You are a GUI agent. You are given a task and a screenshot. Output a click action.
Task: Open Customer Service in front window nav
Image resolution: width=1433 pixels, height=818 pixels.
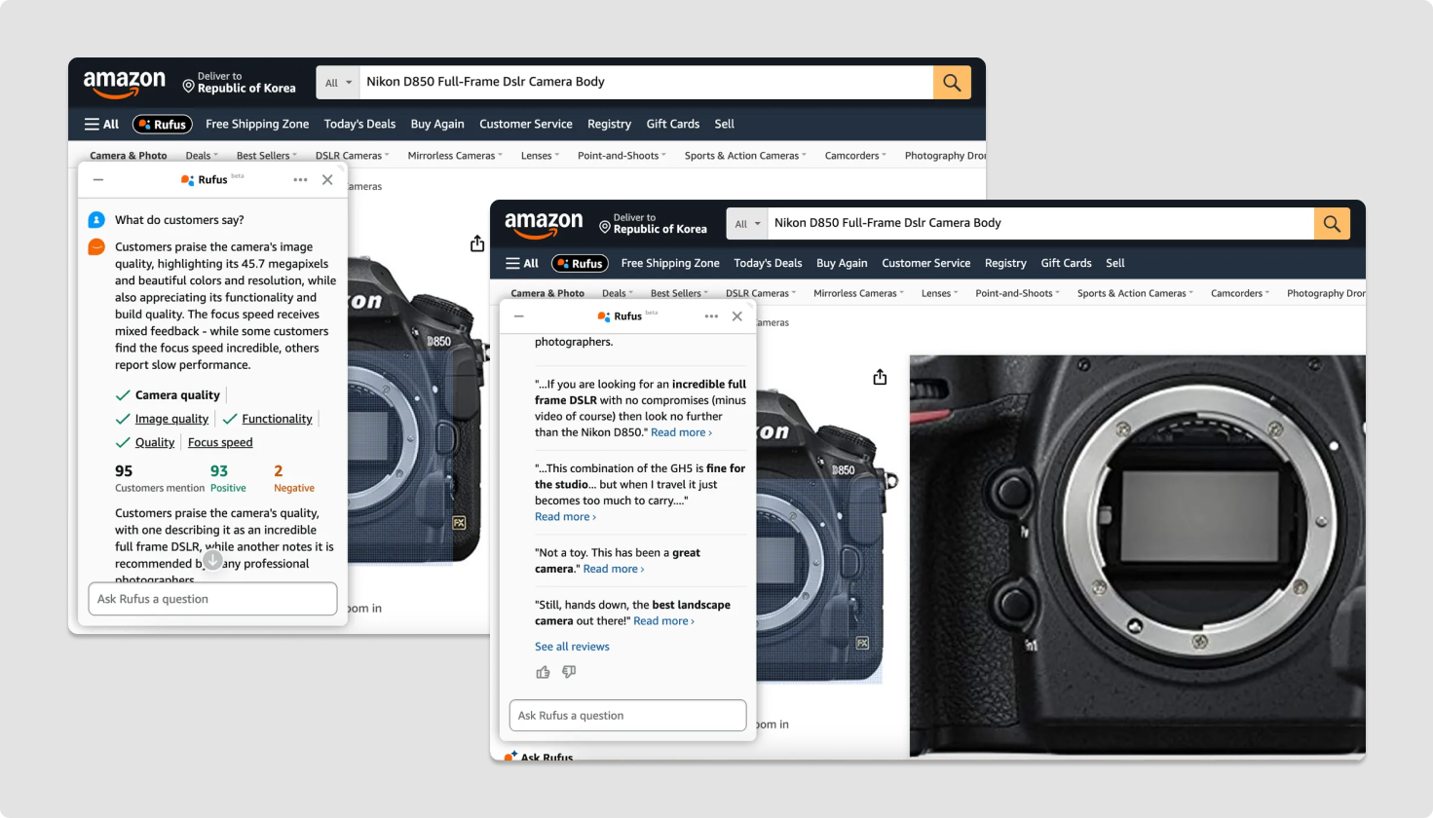pyautogui.click(x=925, y=263)
